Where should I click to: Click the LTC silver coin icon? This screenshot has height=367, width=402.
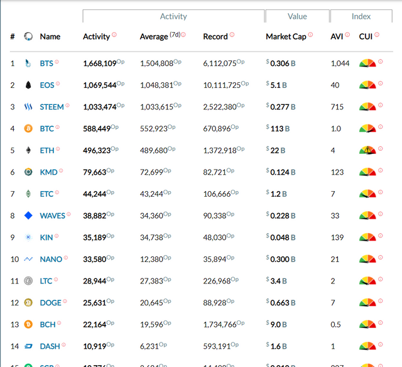28,281
